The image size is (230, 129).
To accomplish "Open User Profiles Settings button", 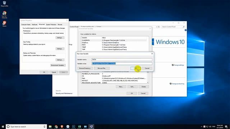I will 60,49.
